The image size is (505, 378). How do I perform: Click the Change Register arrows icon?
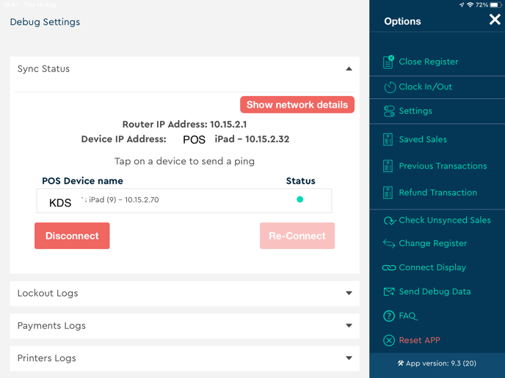tap(389, 243)
